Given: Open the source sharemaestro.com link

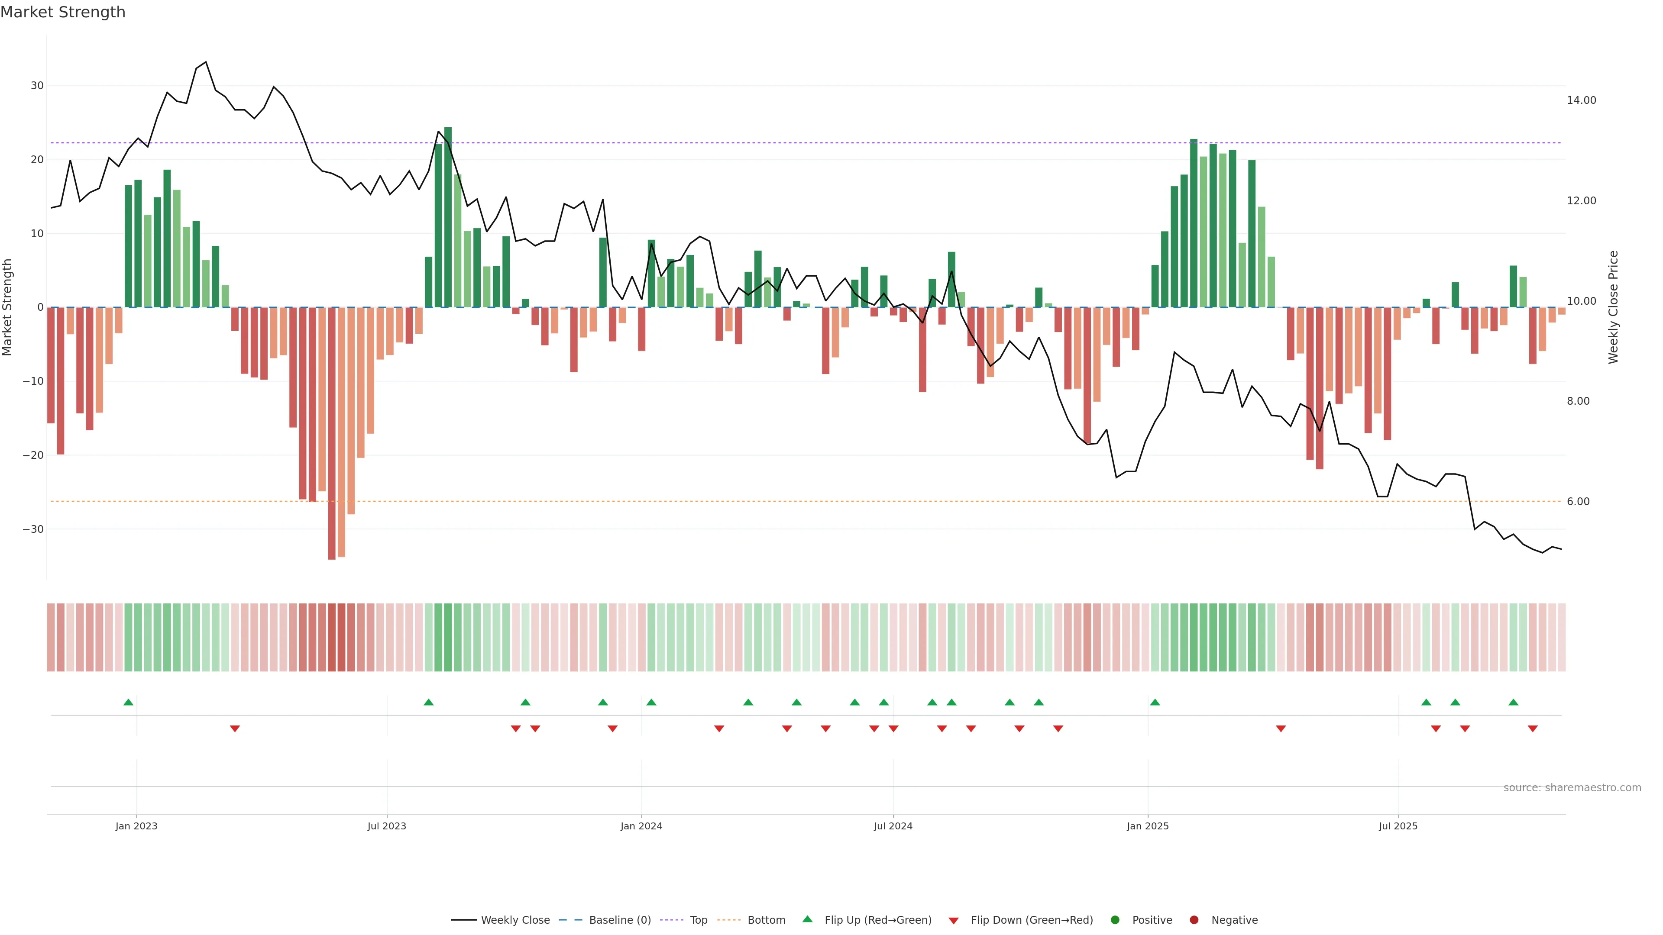Looking at the screenshot, I should pos(1572,788).
